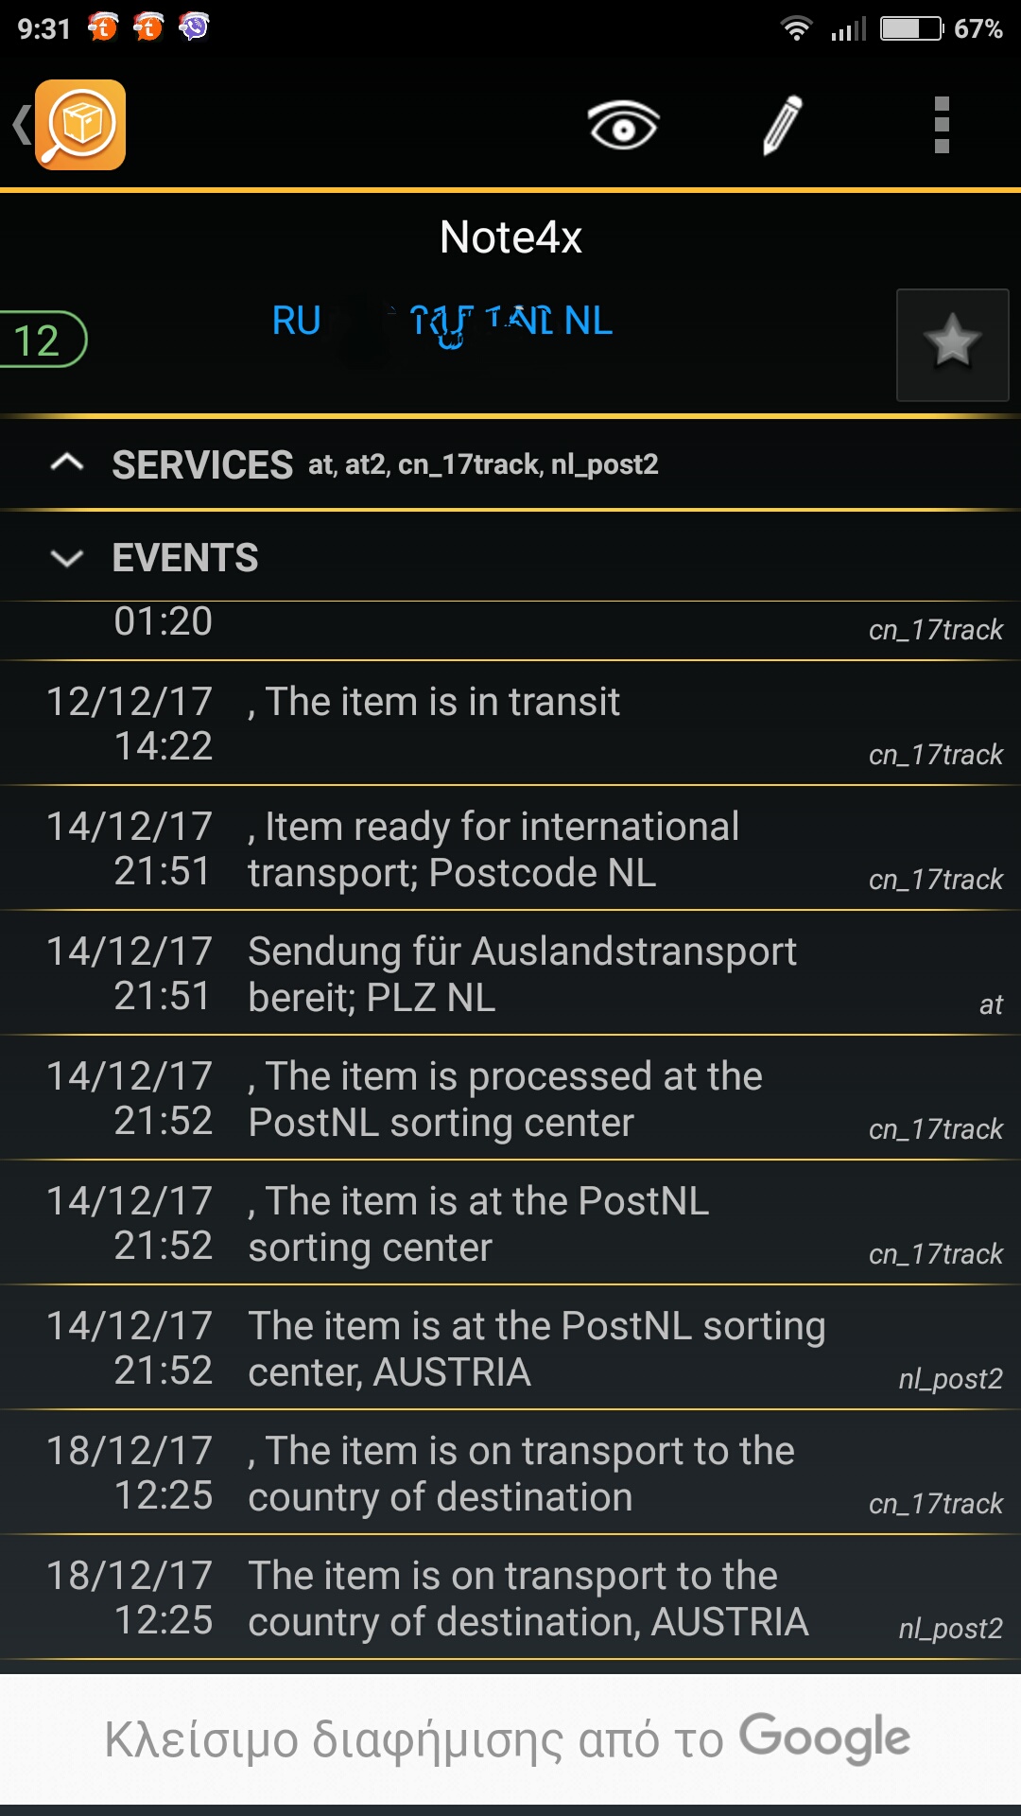The width and height of the screenshot is (1021, 1816).
Task: Tap the back arrow beside app icon
Action: 21,125
